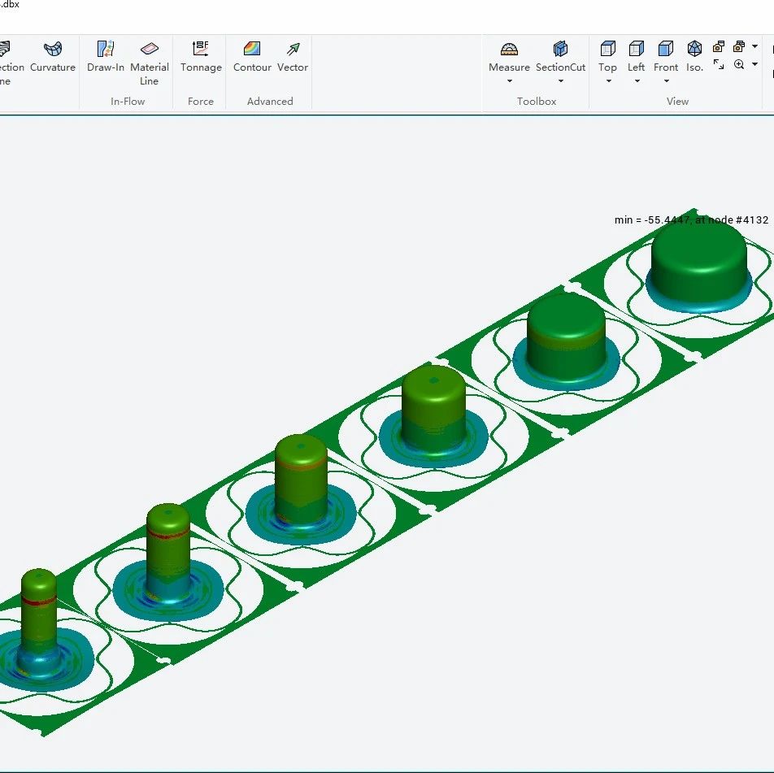Image resolution: width=774 pixels, height=773 pixels.
Task: Click the multi-window camera snapshot icon
Action: [739, 47]
